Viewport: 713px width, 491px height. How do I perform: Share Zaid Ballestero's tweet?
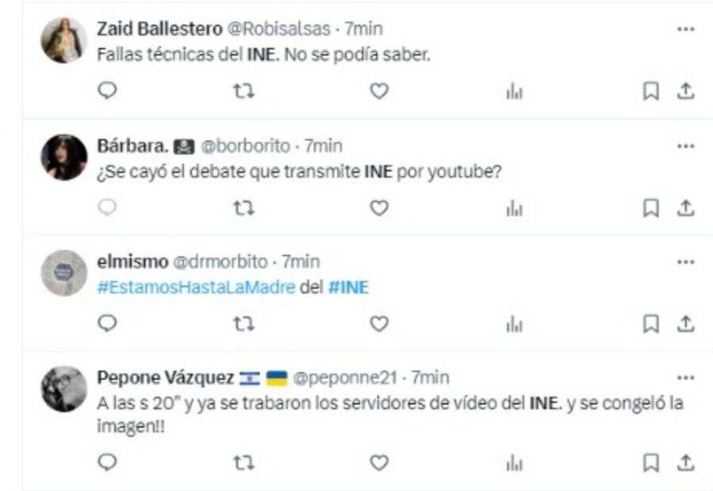click(685, 92)
